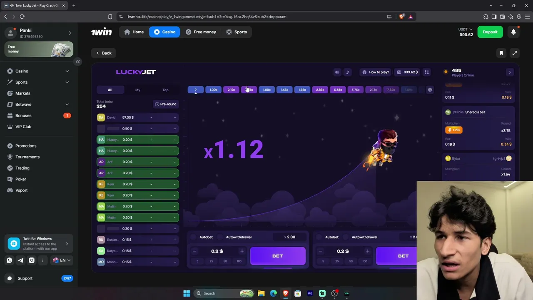Increase second bet amount with plus
This screenshot has height=300, width=533.
(x=368, y=251)
